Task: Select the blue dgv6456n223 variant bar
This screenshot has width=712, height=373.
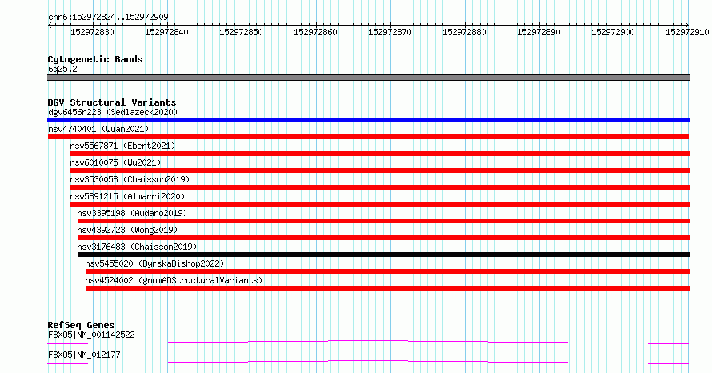Action: 368,120
